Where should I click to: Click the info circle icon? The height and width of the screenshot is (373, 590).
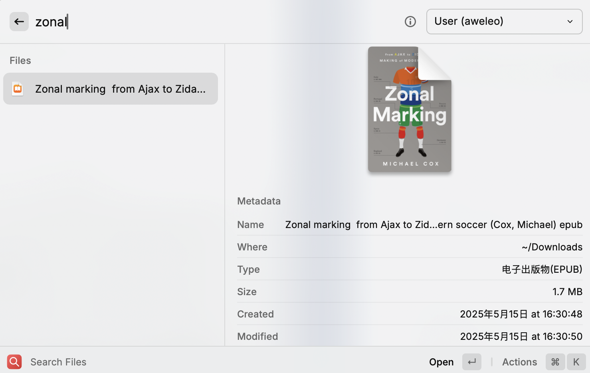(410, 22)
